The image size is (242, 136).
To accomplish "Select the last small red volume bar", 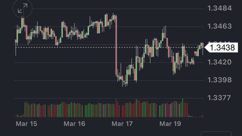I will click(x=203, y=116).
